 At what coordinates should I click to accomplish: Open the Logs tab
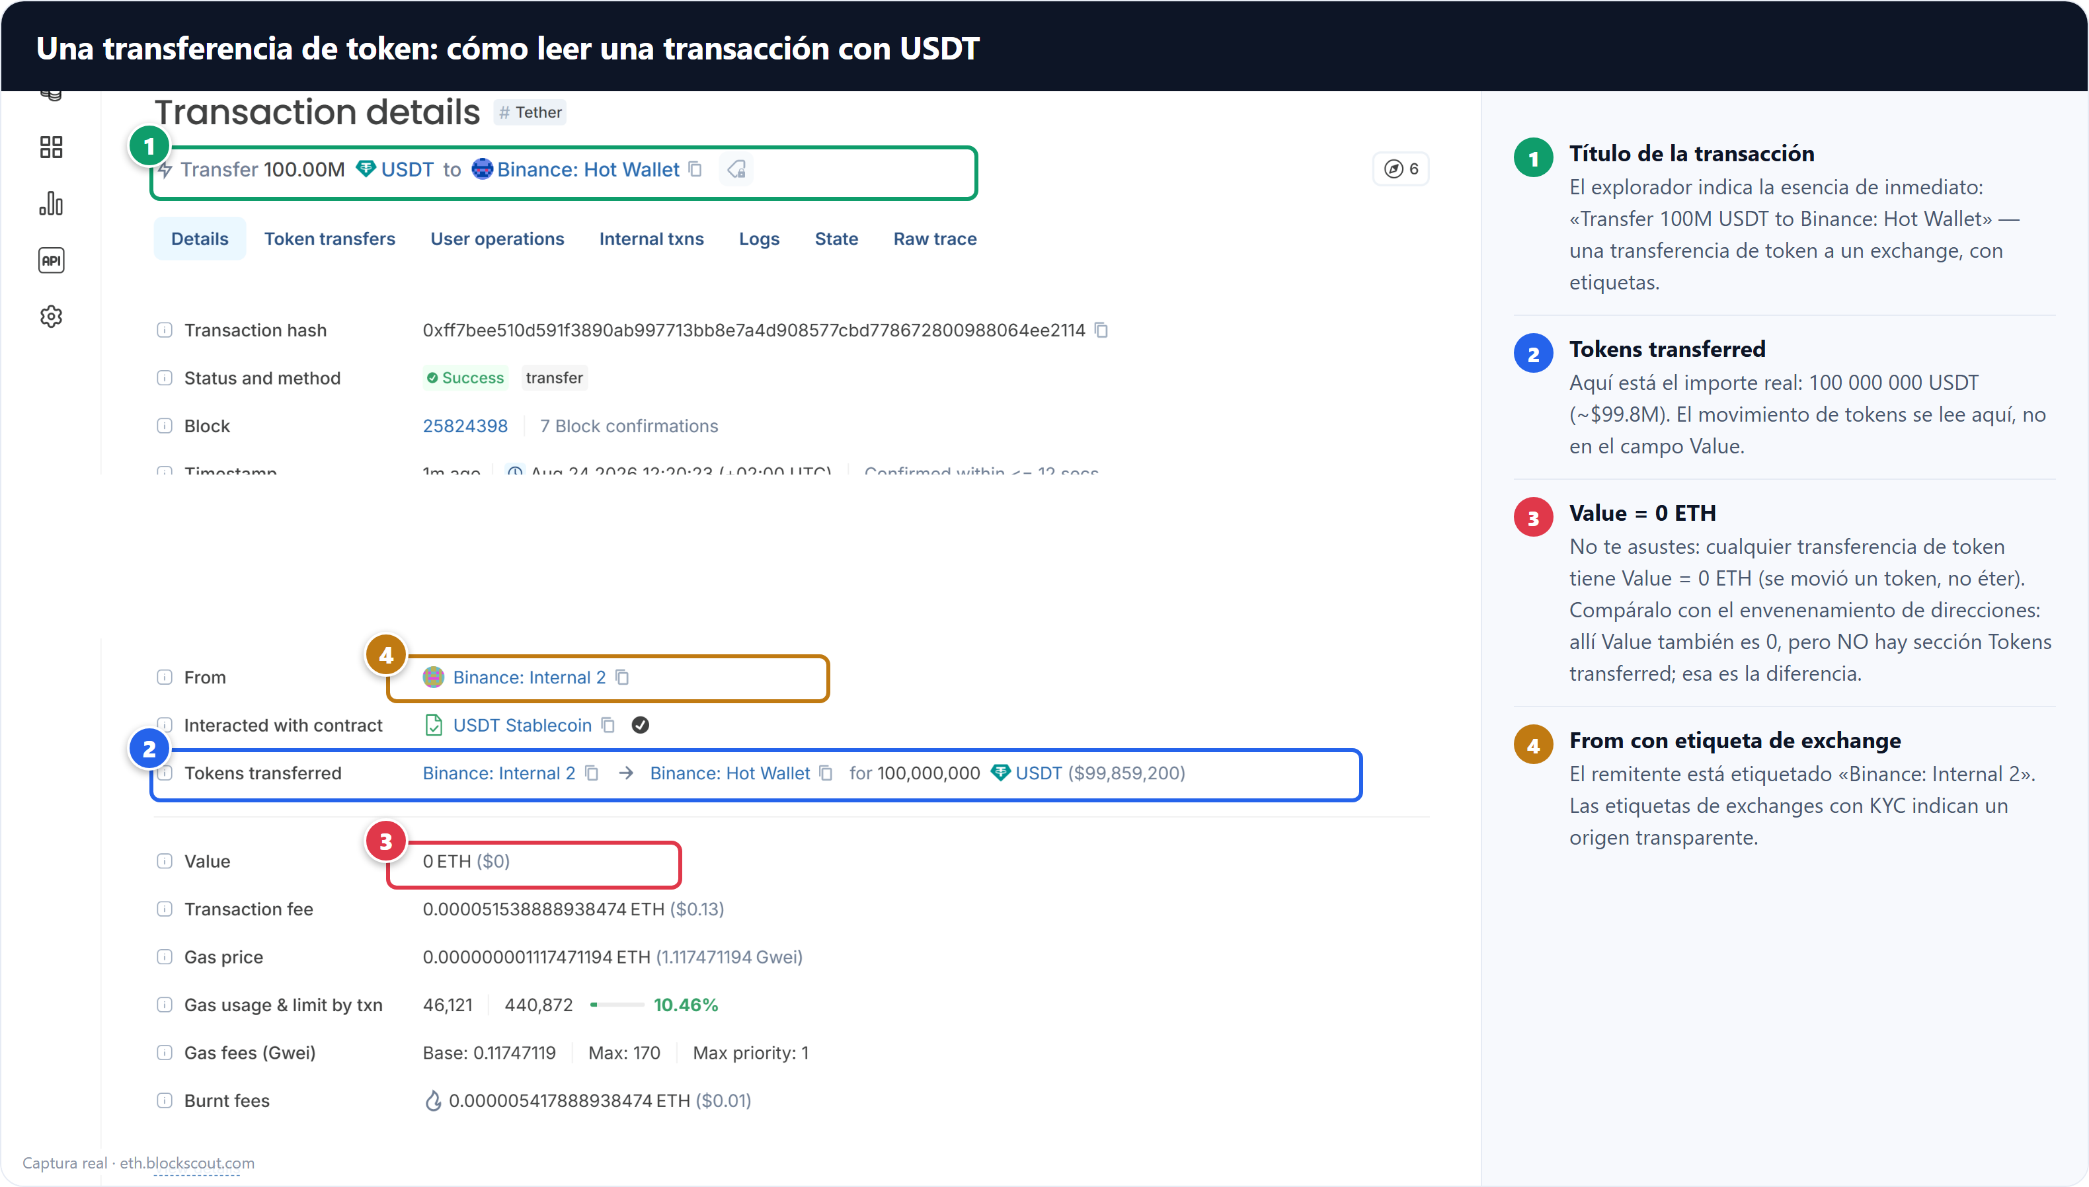pos(759,239)
